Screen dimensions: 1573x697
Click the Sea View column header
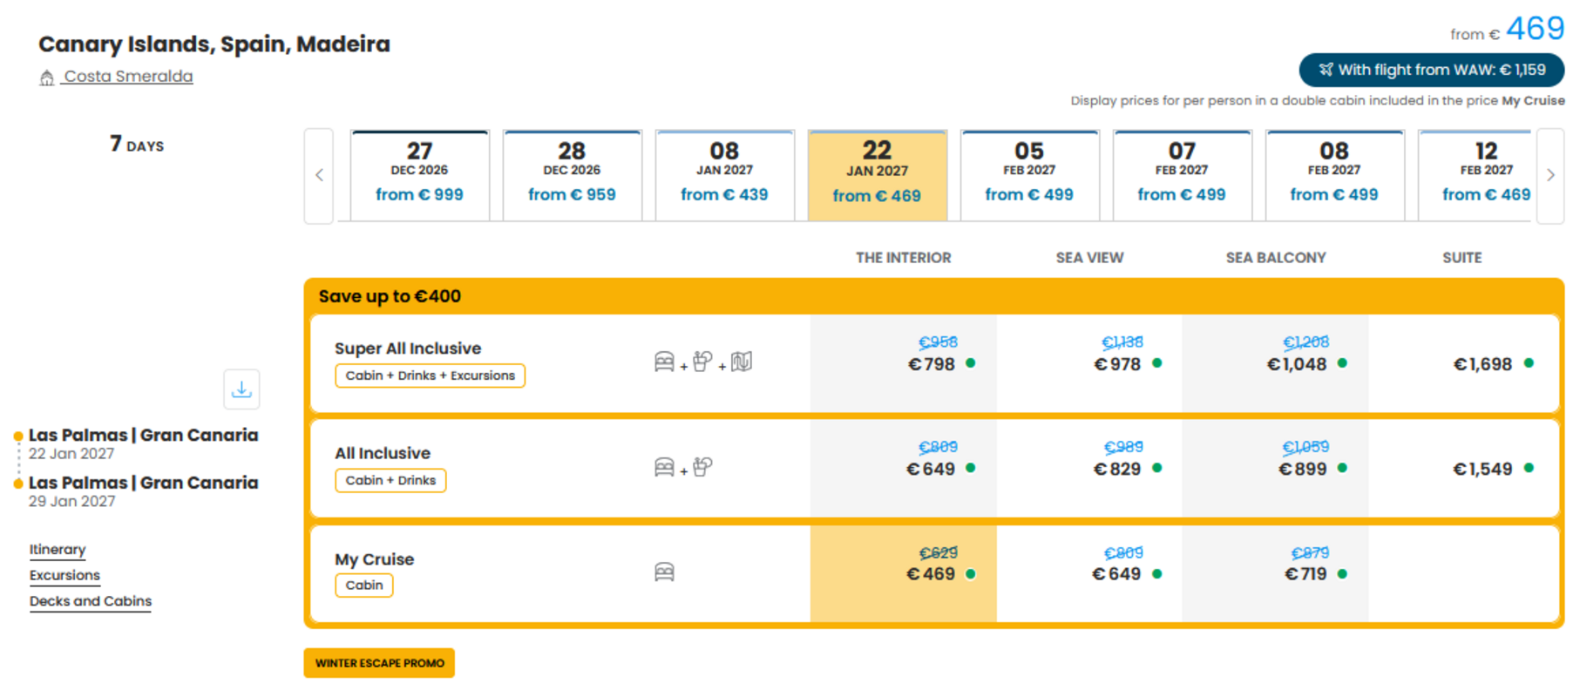[1089, 258]
